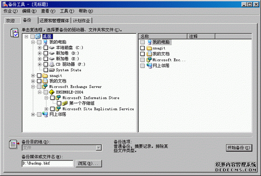The height and width of the screenshot is (176, 261).
Task: Click the 浏览(B)... button
Action: (x=89, y=163)
